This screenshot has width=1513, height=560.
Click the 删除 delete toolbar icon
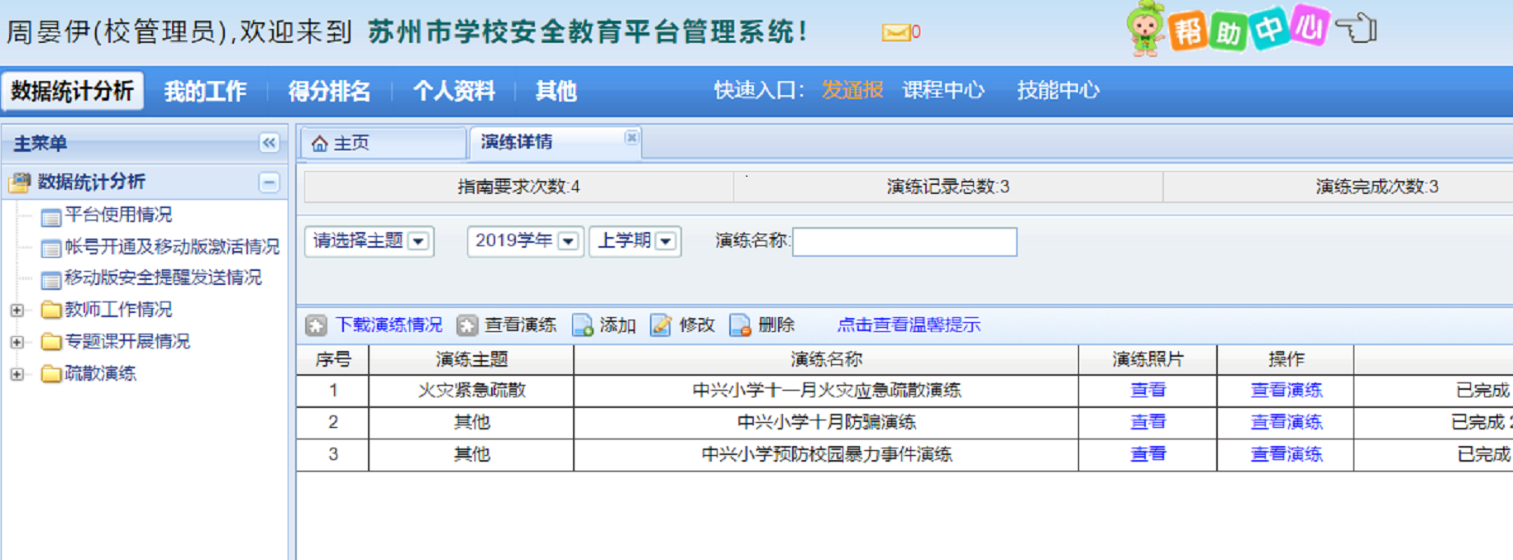[740, 325]
